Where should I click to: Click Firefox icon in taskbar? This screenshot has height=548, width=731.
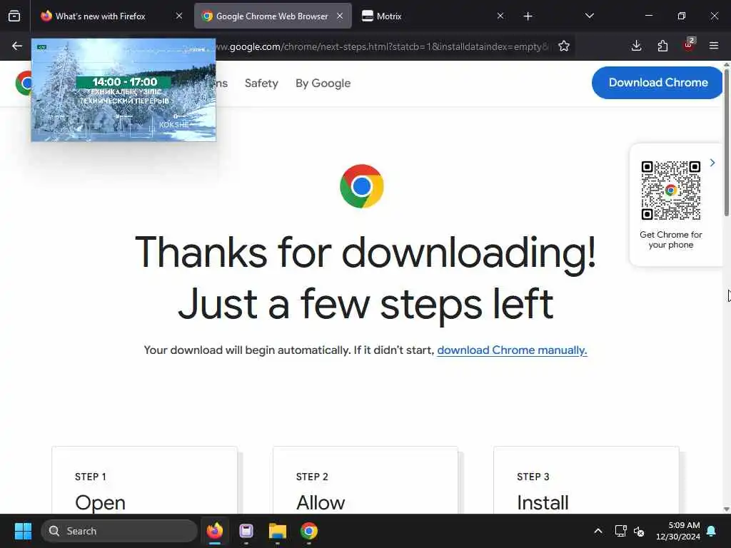tap(215, 531)
